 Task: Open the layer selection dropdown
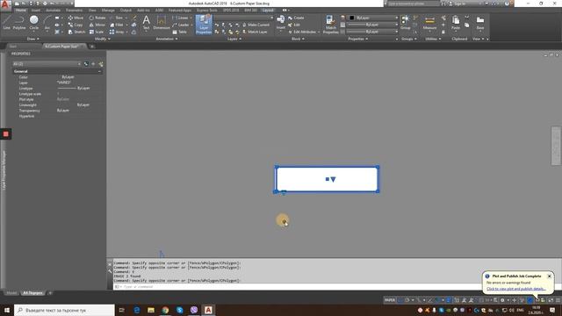click(244, 18)
